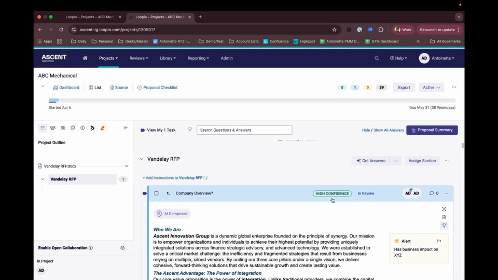Click the Relaunch to update button

click(x=439, y=30)
